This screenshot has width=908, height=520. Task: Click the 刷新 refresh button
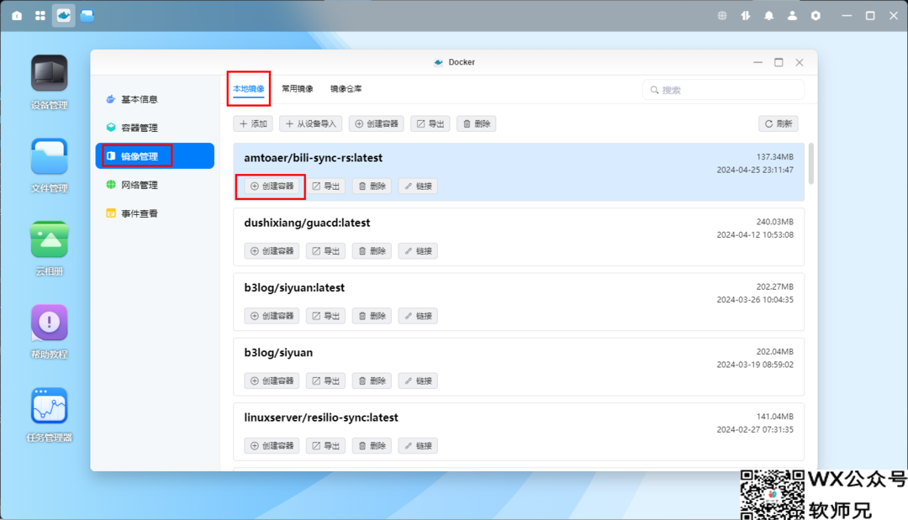coord(779,123)
